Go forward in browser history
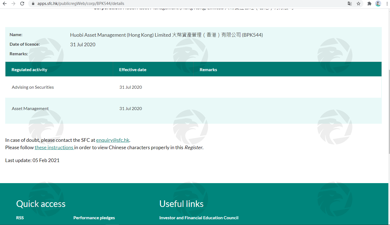 (13, 4)
